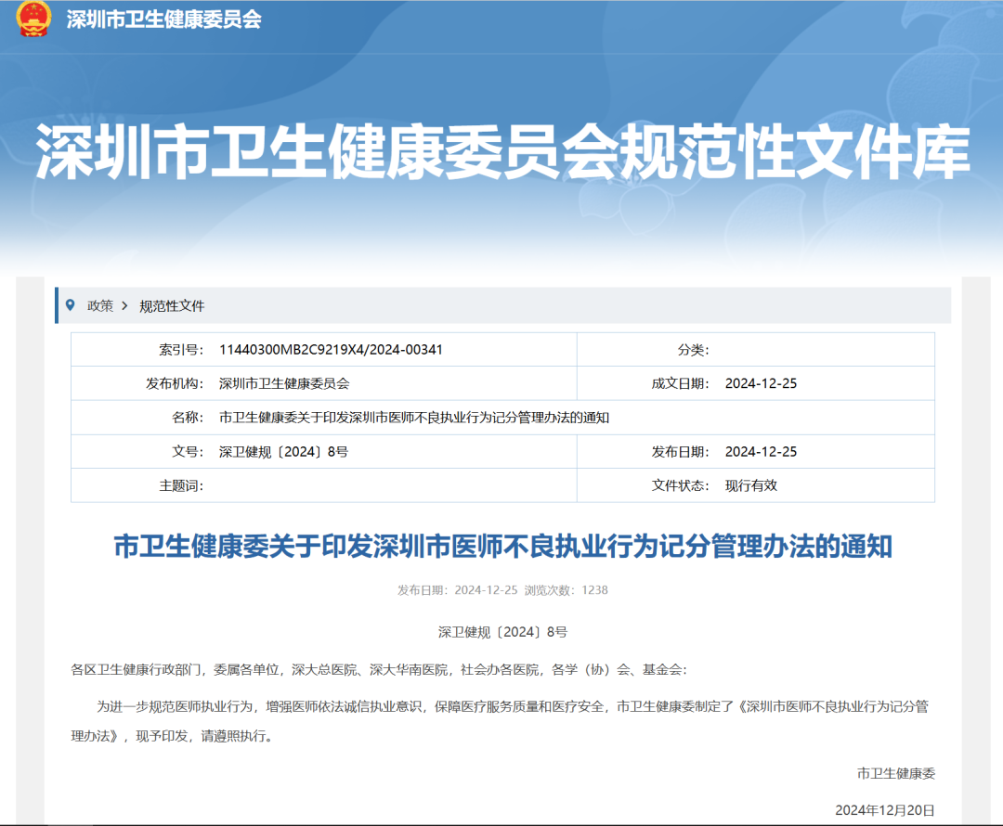Click the 发布机构 label
The height and width of the screenshot is (826, 1003).
pos(175,383)
